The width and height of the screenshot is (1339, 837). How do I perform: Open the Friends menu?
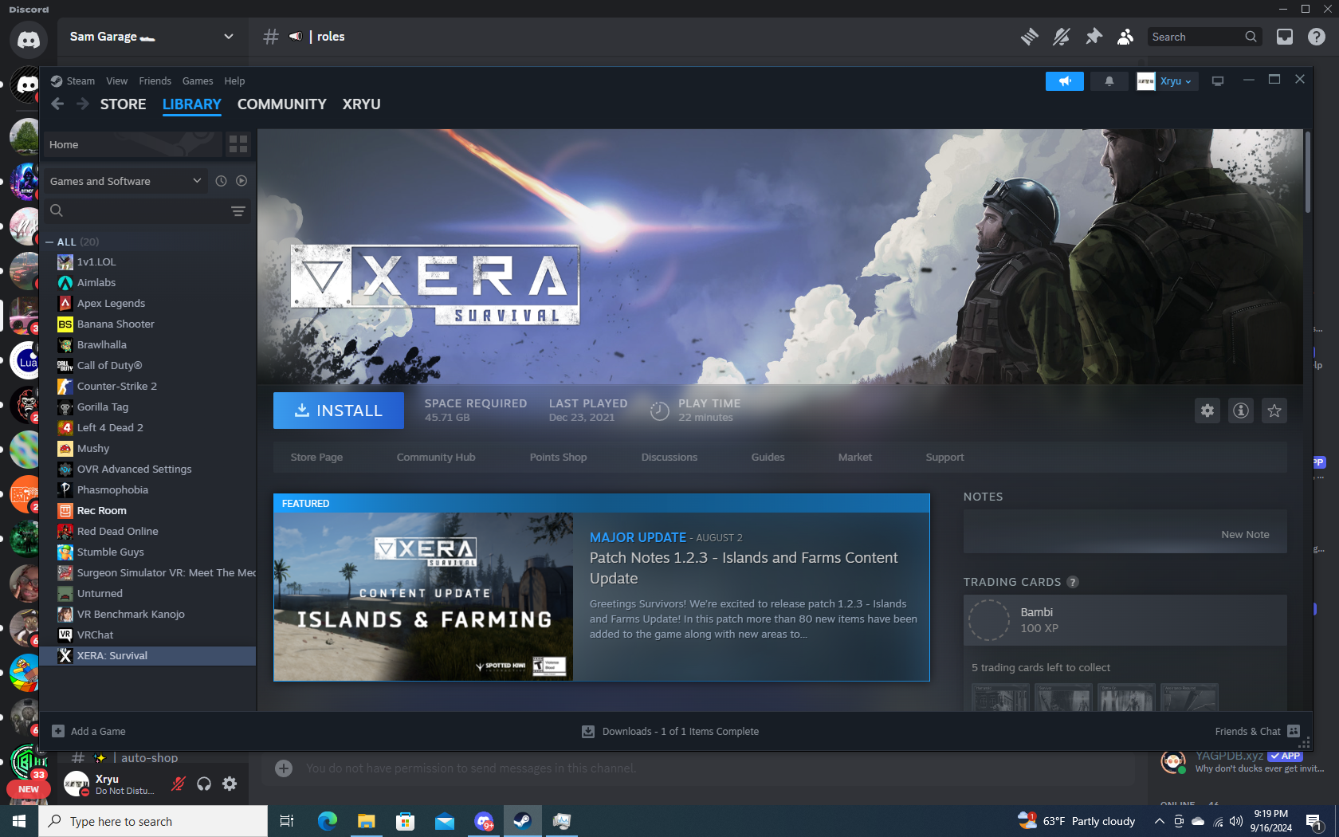coord(155,81)
